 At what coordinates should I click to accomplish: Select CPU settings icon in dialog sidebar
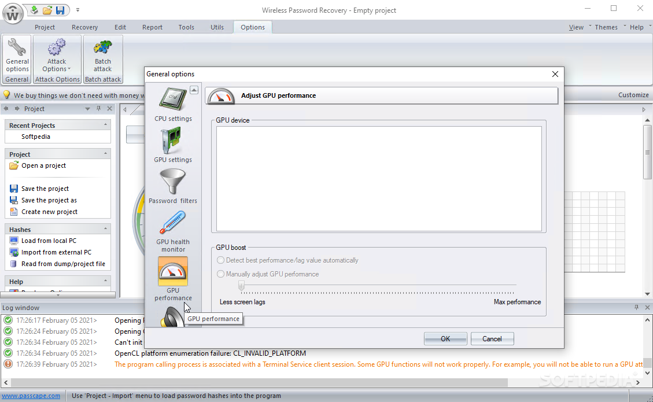(x=173, y=99)
